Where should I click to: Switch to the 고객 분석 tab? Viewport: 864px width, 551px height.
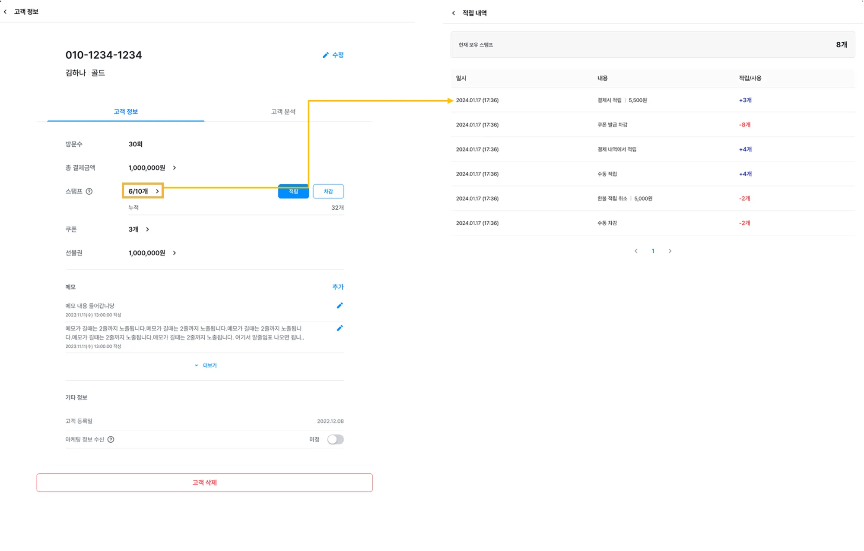[x=283, y=112]
